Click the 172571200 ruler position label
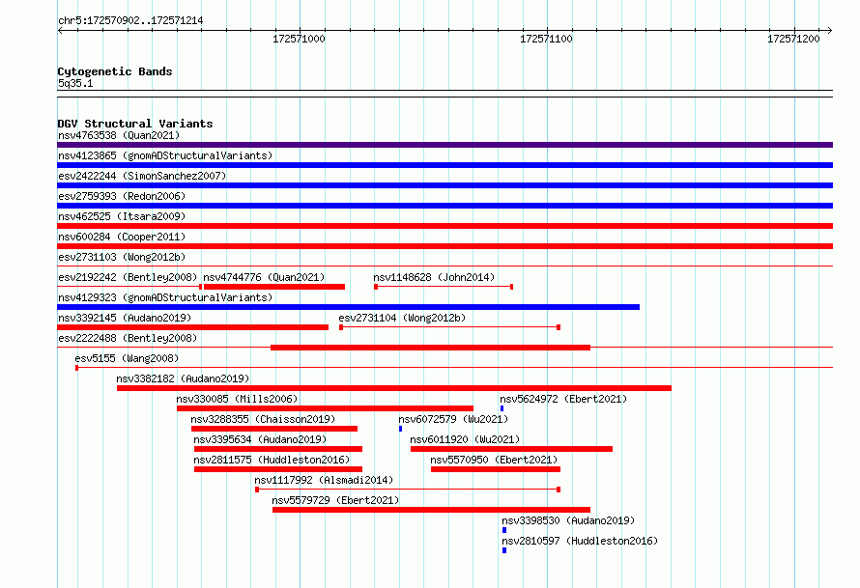The height and width of the screenshot is (588, 860). 793,39
